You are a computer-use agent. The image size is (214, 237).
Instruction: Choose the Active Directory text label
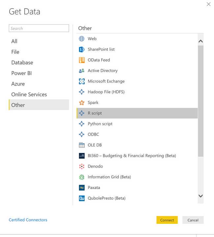click(103, 70)
